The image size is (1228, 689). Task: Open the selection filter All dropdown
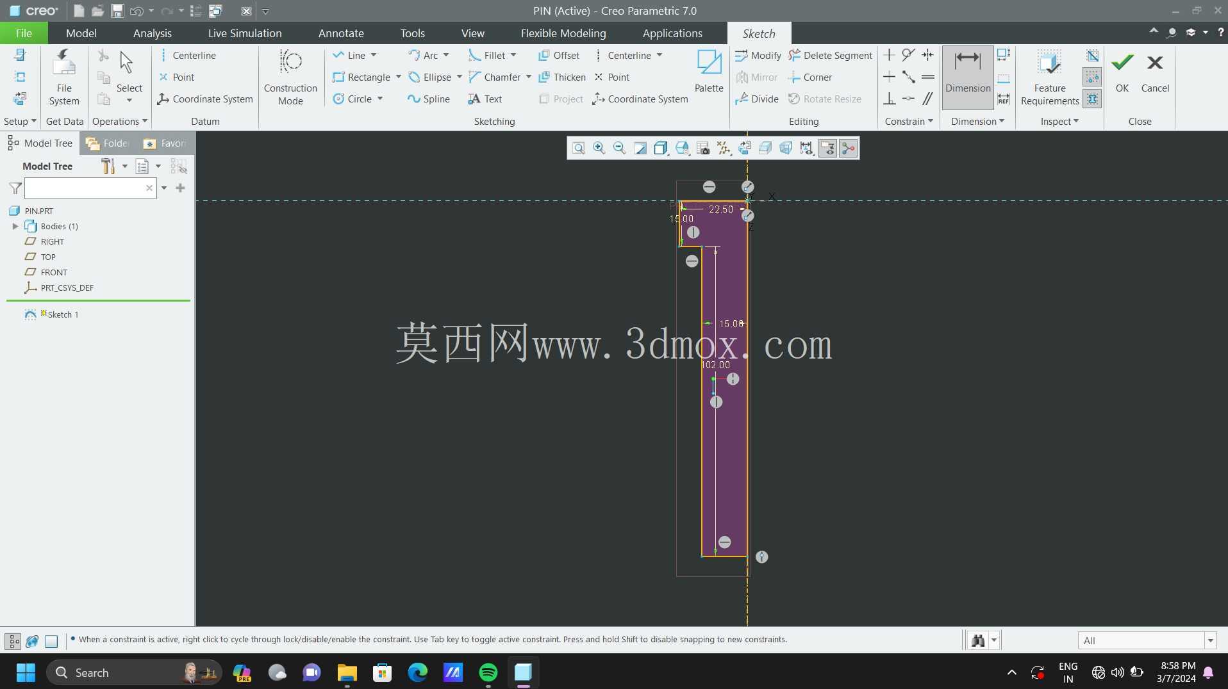[x=1210, y=641]
